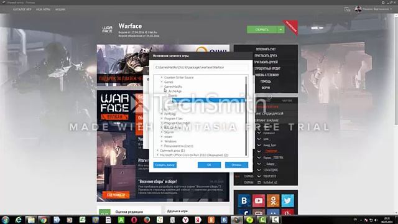Expand the Counter-Strike Source folder node
The width and height of the screenshot is (398, 224).
pyautogui.click(x=162, y=77)
